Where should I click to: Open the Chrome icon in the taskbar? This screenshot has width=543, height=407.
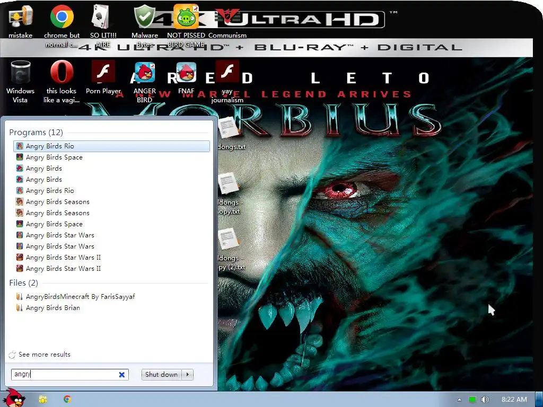point(67,399)
